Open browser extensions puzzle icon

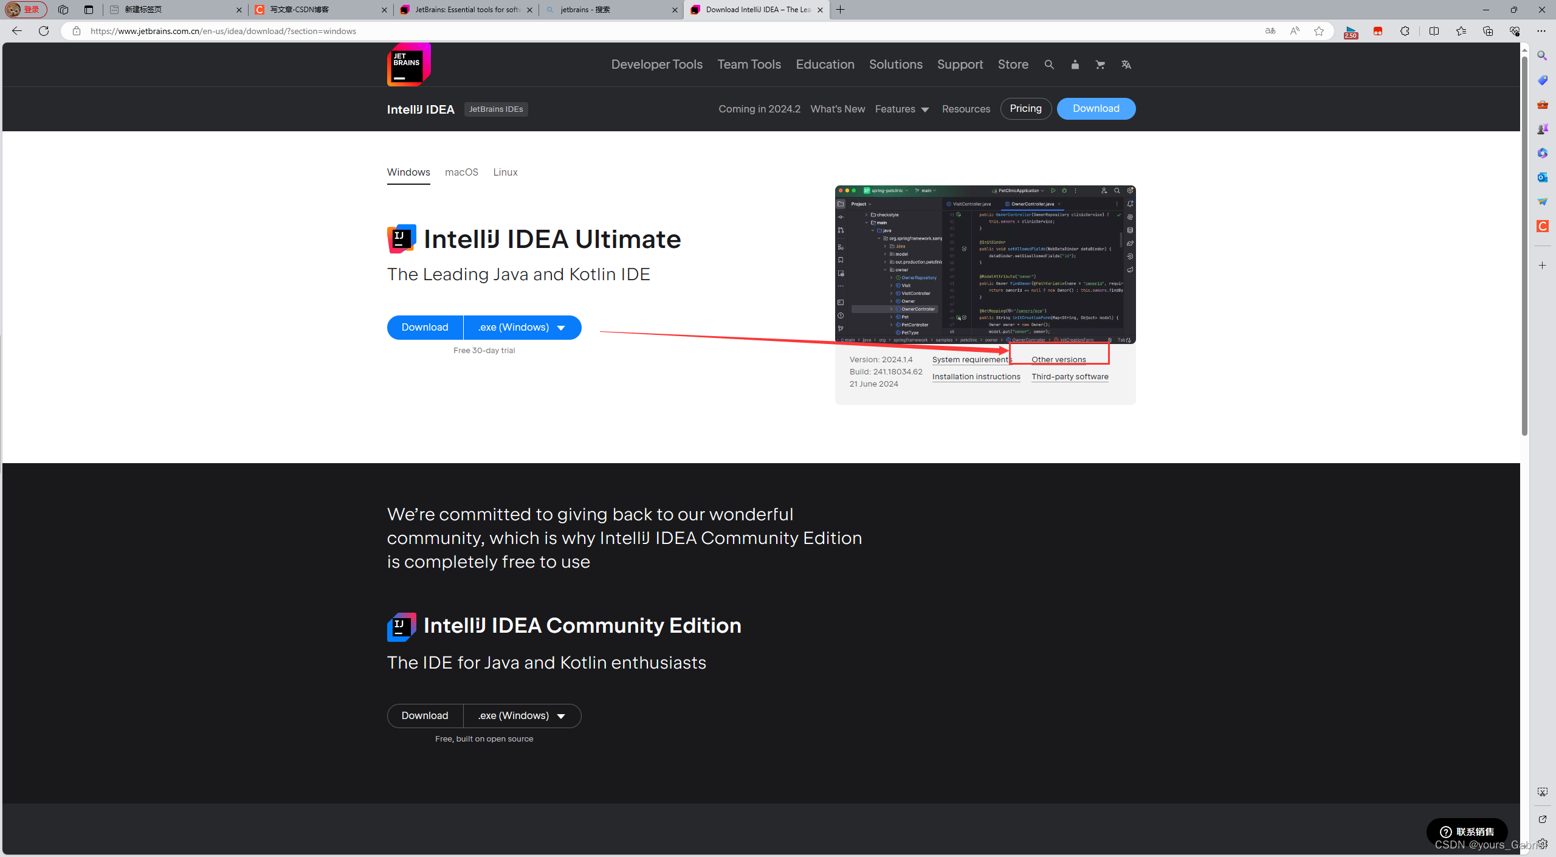tap(1405, 31)
